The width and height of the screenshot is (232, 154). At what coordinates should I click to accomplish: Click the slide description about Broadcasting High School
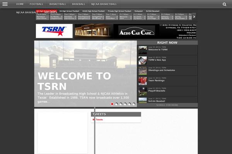(83, 98)
